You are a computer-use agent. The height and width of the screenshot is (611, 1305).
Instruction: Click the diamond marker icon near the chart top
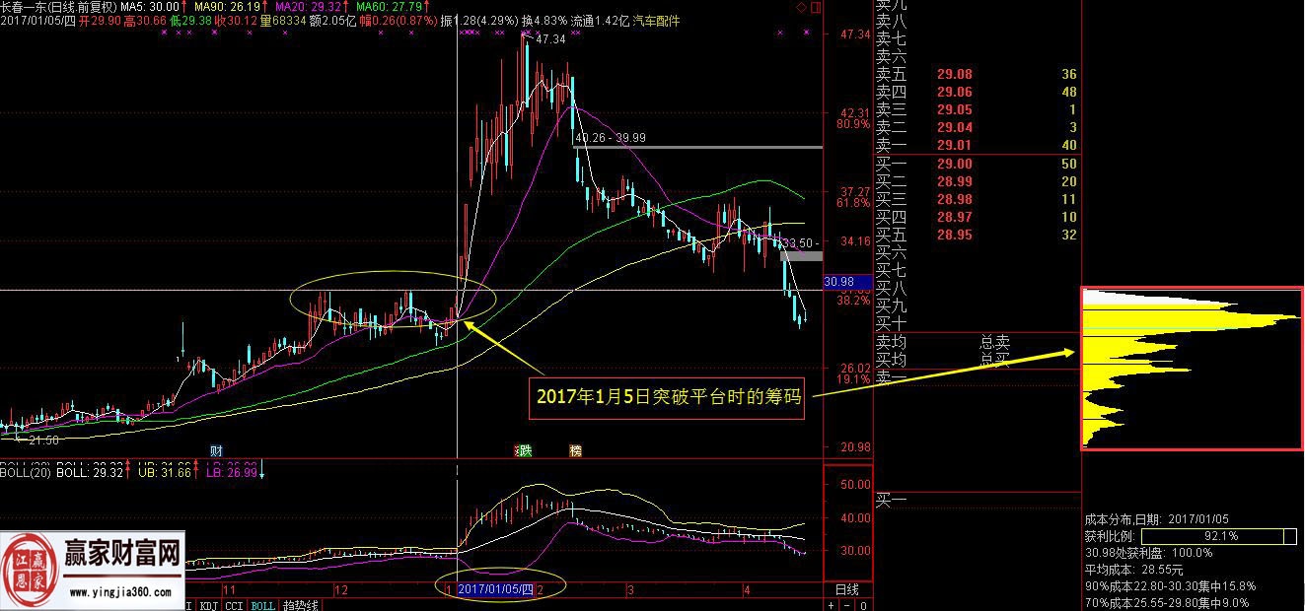tap(801, 8)
